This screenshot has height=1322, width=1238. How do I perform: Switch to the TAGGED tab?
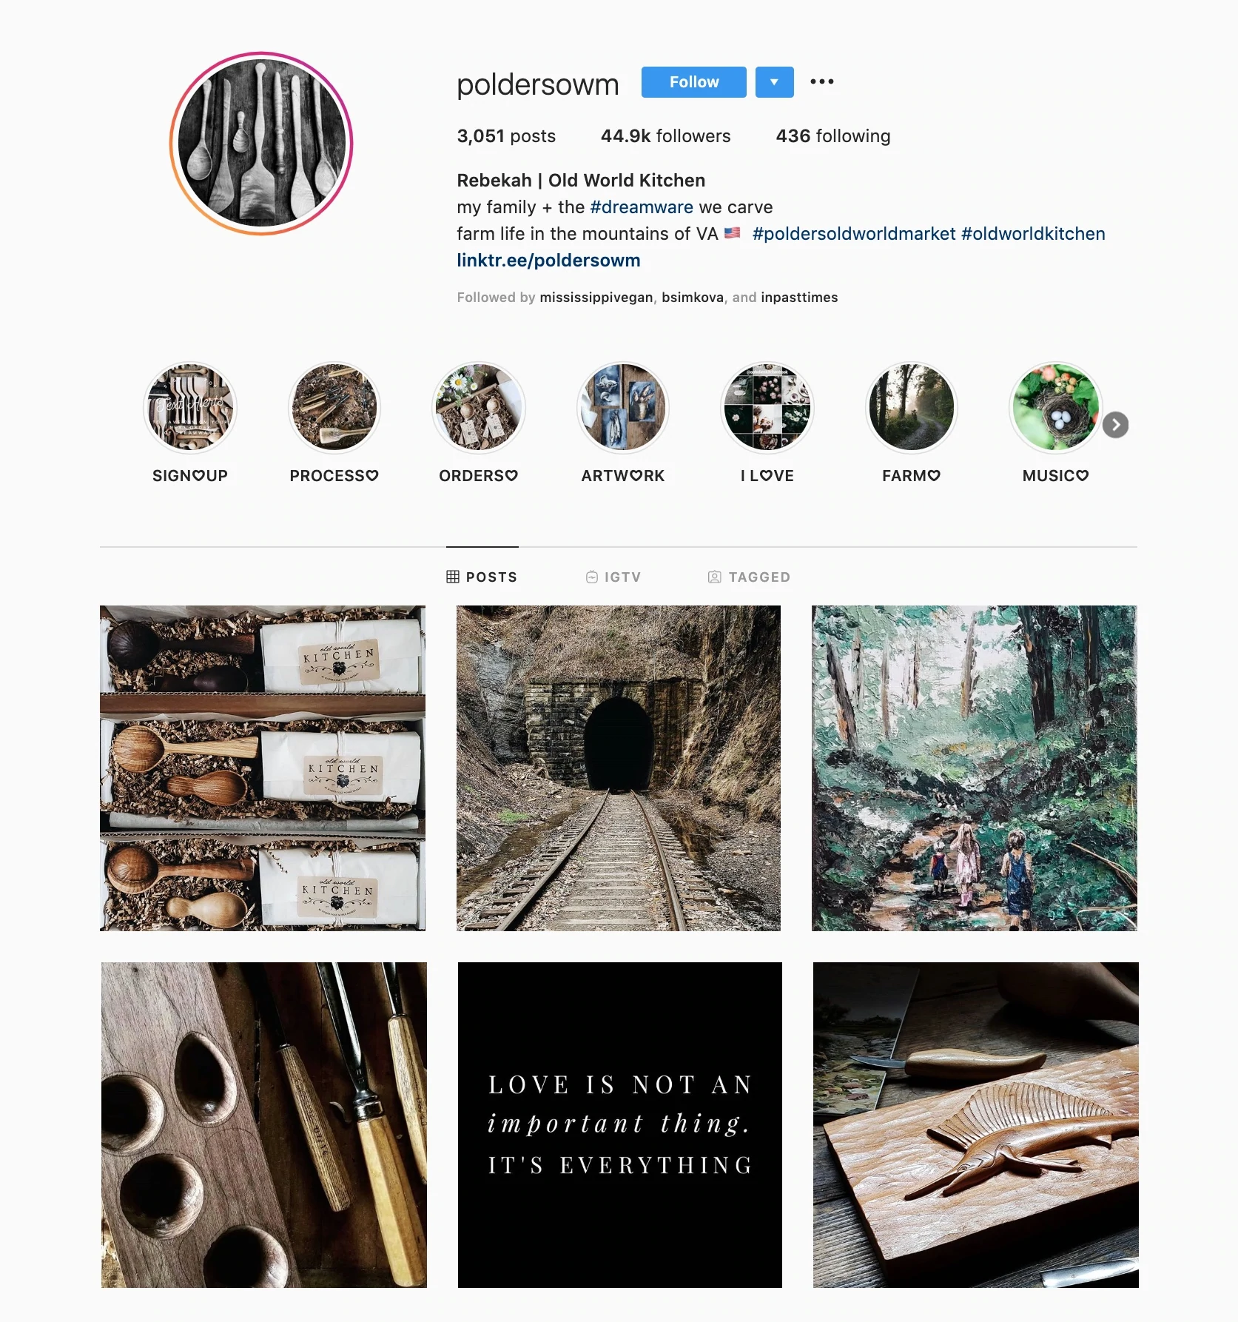[750, 577]
